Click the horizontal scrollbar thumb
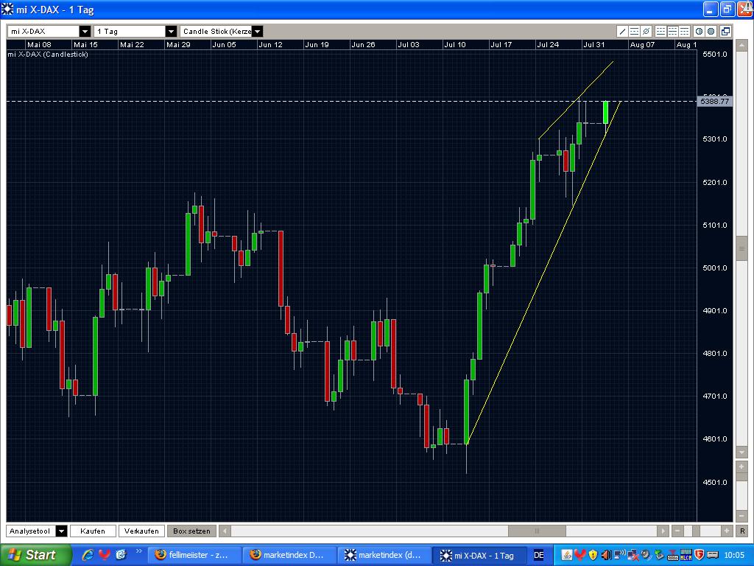Image resolution: width=754 pixels, height=566 pixels. tap(537, 531)
